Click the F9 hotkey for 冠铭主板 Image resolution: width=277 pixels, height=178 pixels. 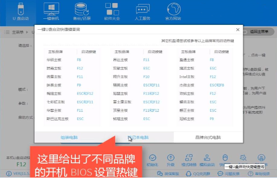coord(212,119)
